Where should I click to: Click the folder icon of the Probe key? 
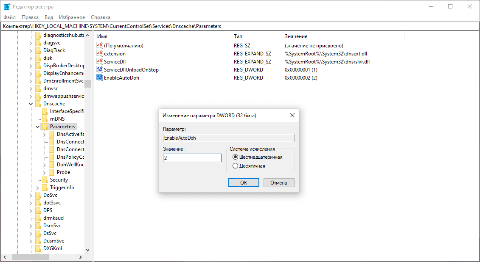coord(51,172)
